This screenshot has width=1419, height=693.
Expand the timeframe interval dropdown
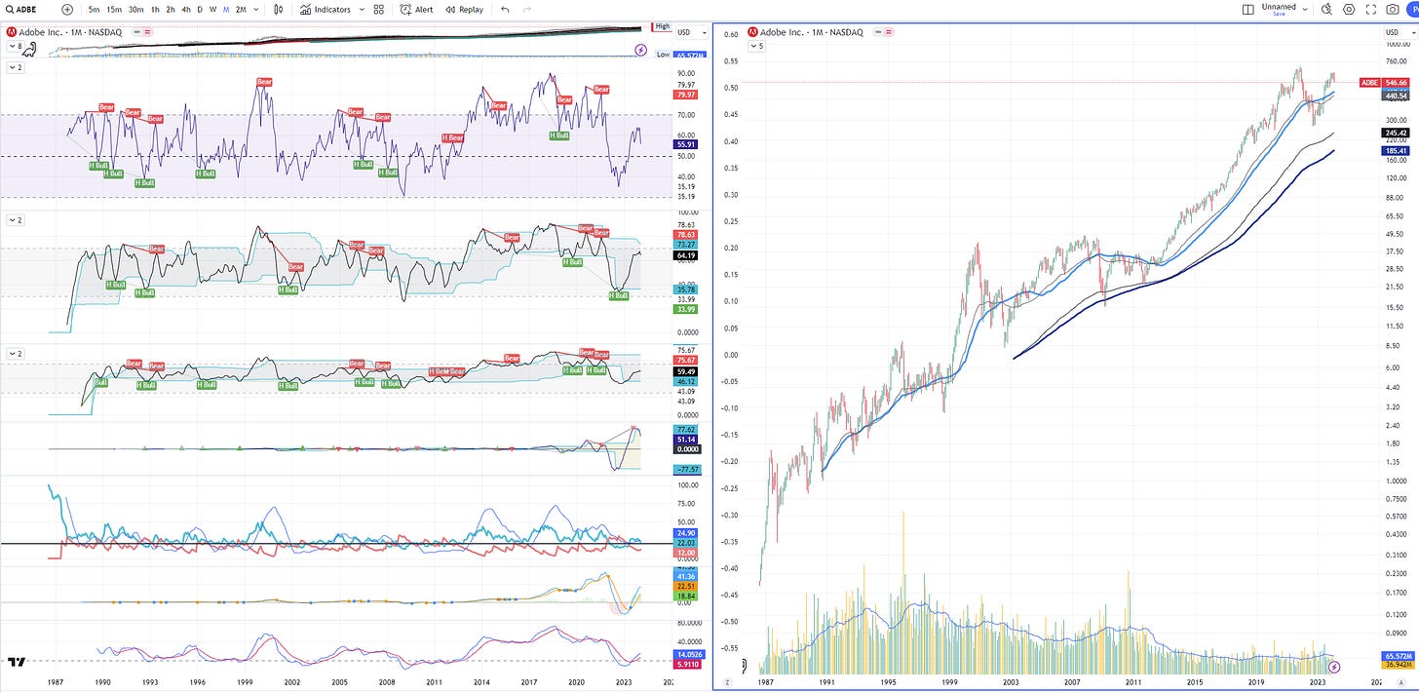click(256, 9)
